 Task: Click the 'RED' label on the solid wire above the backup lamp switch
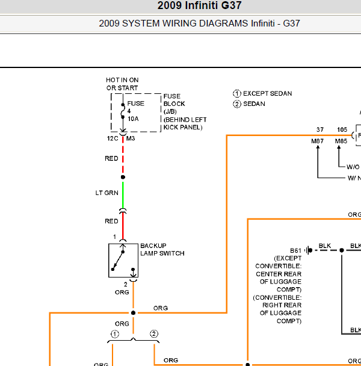click(x=111, y=221)
